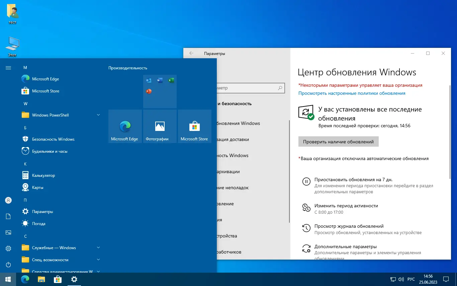This screenshot has width=457, height=286.
Task: Go back in the Параметры window
Action: (x=191, y=53)
